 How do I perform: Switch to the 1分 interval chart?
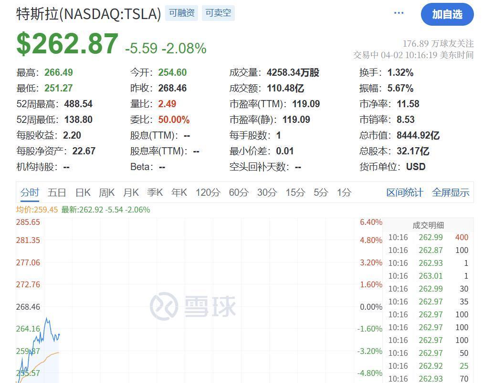[344, 192]
